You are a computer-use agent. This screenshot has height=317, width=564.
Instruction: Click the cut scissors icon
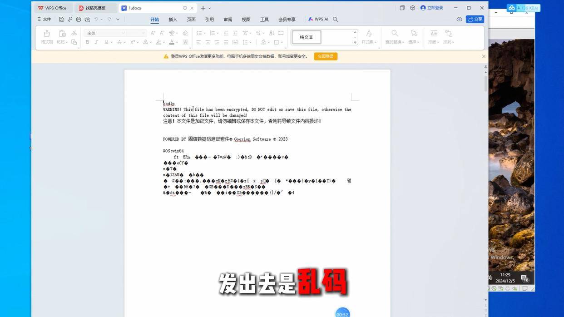[74, 33]
